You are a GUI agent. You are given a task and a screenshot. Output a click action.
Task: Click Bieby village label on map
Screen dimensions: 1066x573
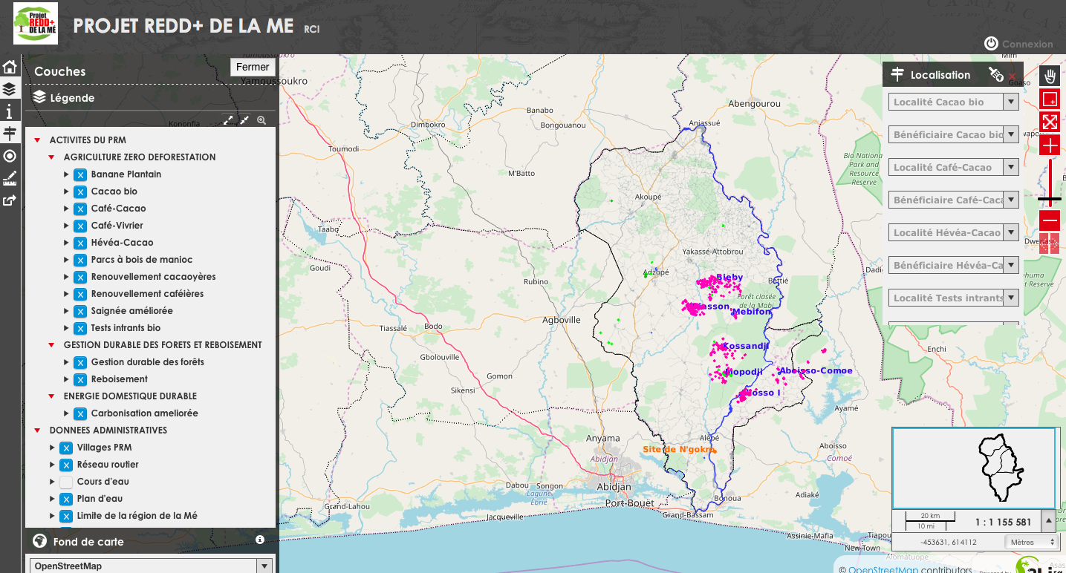pyautogui.click(x=729, y=278)
